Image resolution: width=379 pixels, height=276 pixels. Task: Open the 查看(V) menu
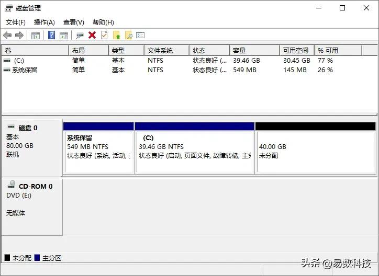pos(73,22)
